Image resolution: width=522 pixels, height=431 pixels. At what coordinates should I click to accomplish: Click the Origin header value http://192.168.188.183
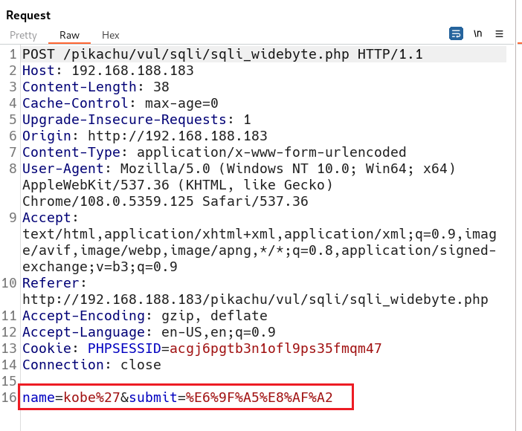pos(178,136)
